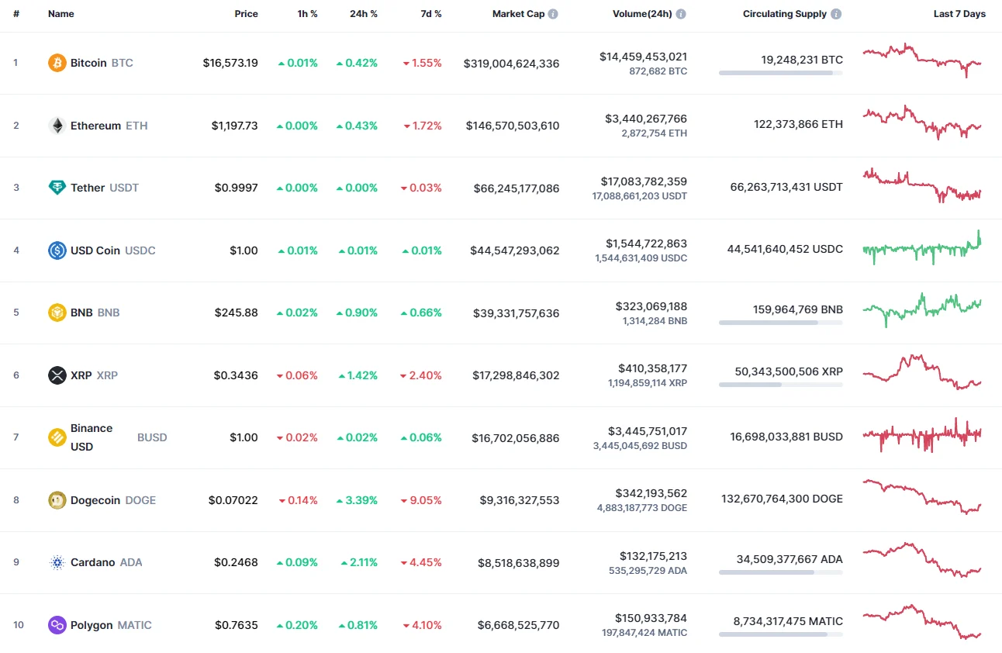This screenshot has height=653, width=1002.
Task: Click the Tether USDT logo
Action: [x=57, y=188]
